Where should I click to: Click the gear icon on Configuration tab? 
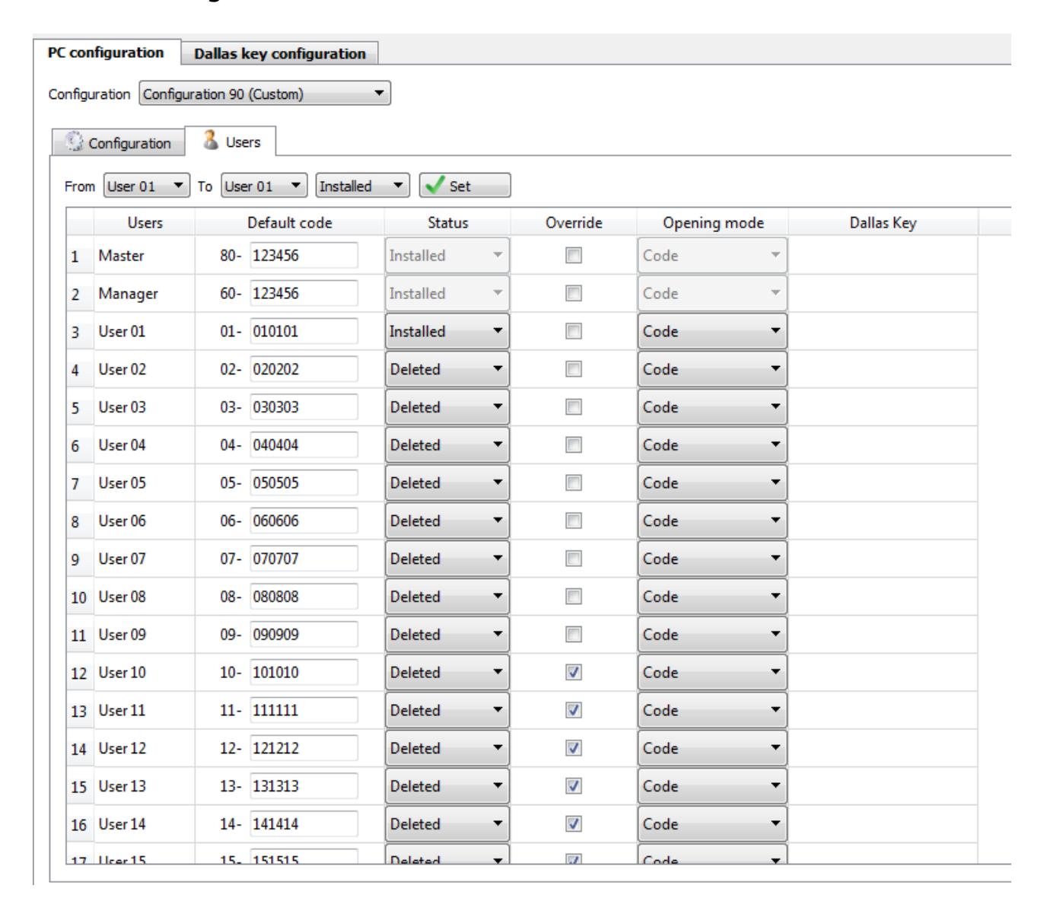(x=75, y=143)
